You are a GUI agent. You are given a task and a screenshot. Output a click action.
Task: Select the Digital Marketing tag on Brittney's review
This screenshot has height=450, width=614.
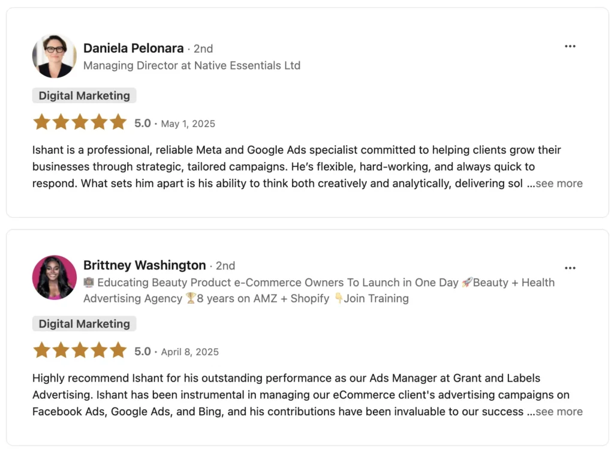(x=84, y=323)
